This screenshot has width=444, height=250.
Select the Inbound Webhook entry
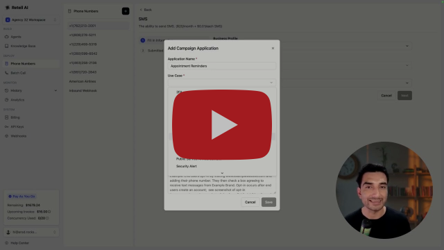[98, 91]
